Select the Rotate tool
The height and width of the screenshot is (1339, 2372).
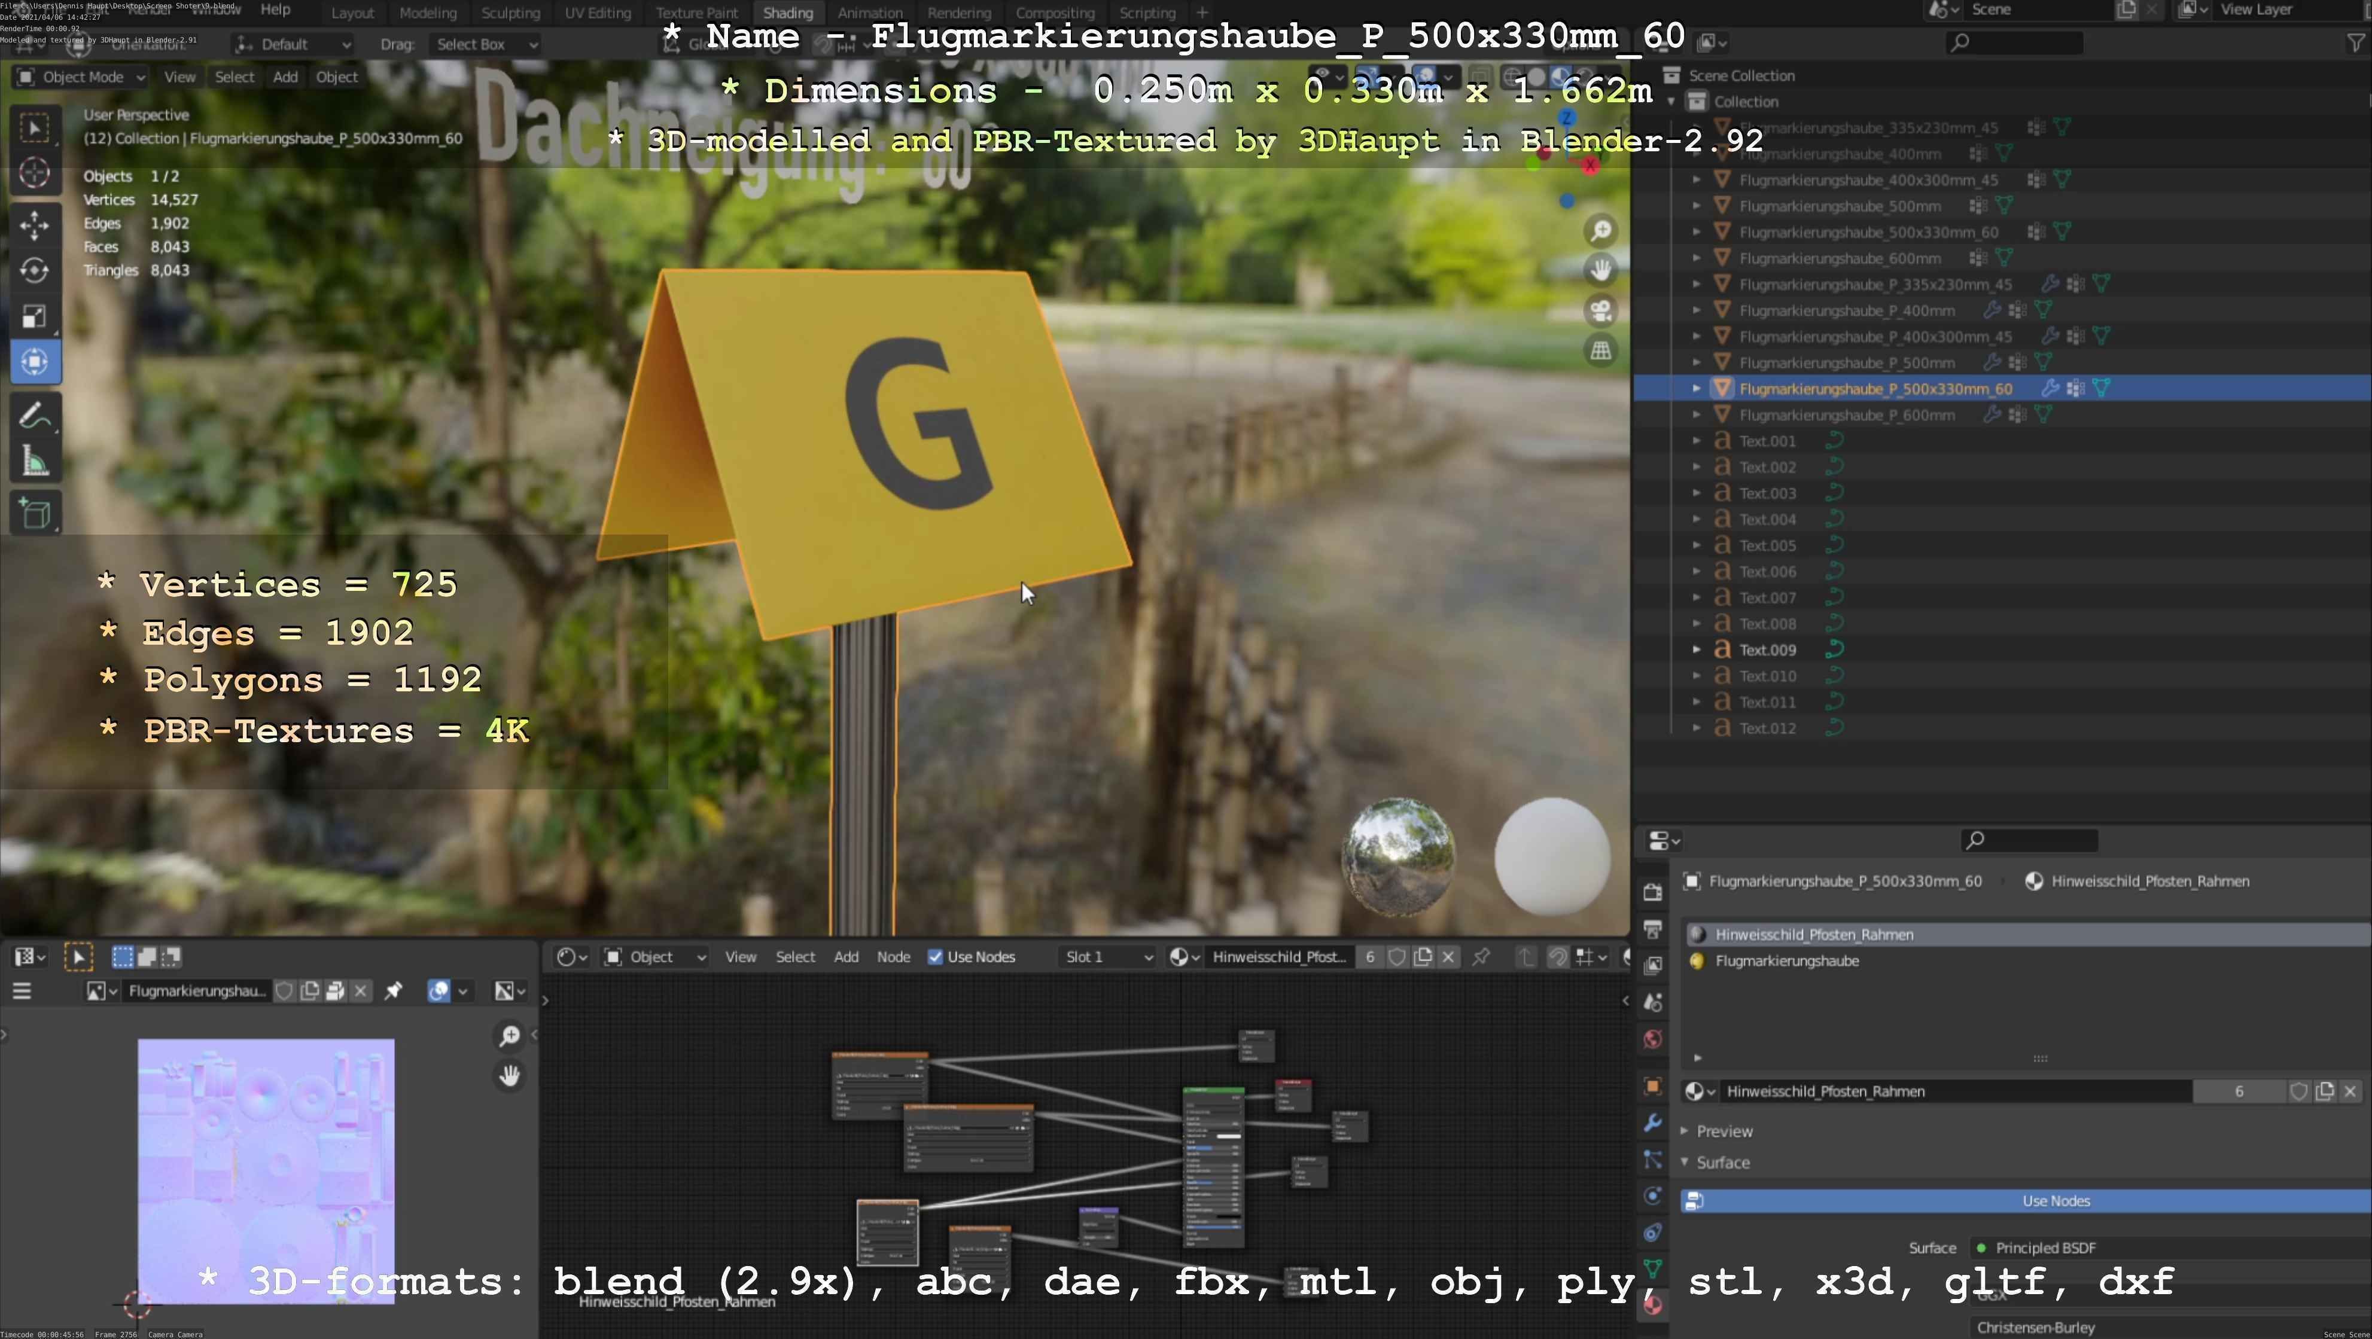click(x=34, y=270)
